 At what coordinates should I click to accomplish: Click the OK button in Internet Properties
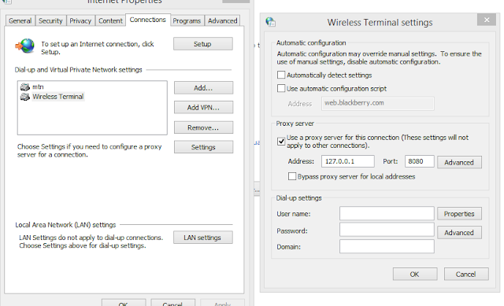124,303
